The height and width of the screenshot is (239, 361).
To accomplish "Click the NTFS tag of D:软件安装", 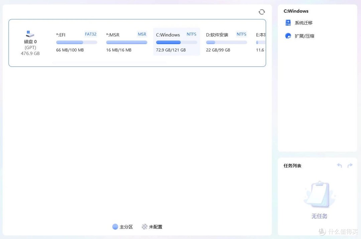I will tap(241, 34).
